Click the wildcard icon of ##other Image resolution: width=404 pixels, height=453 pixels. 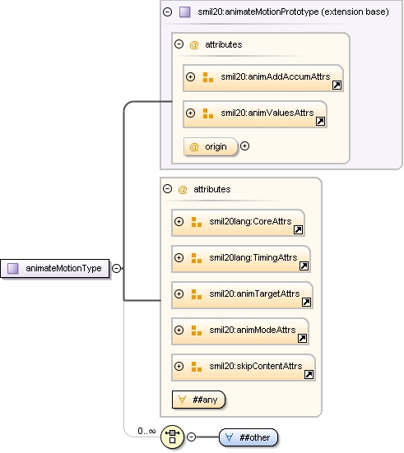229,437
